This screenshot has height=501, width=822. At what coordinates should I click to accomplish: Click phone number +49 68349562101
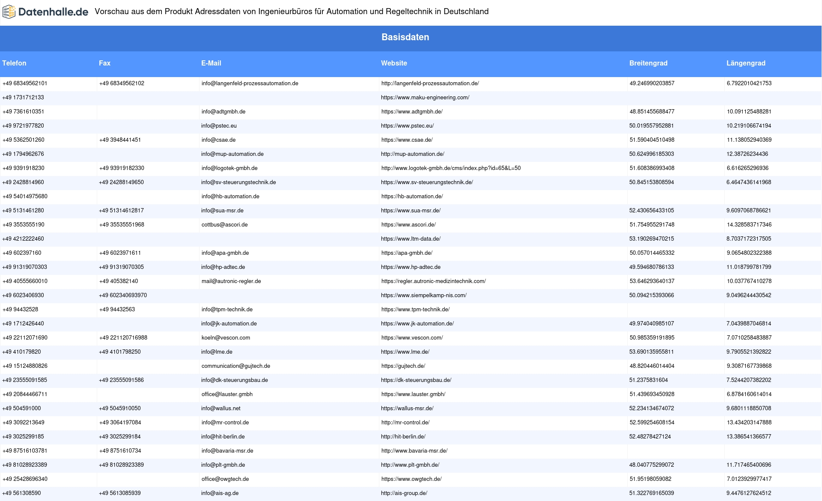pyautogui.click(x=25, y=83)
